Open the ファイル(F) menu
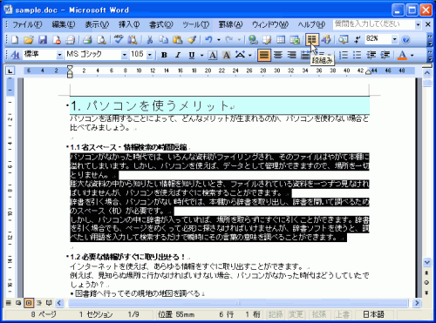This screenshot has width=436, height=323. 27,24
